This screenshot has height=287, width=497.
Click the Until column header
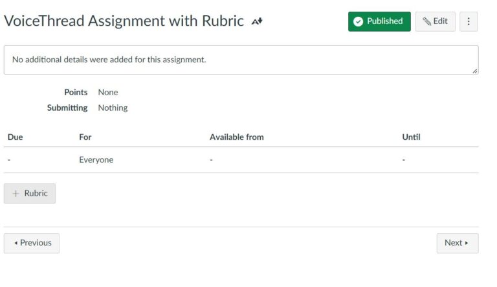[x=411, y=137]
